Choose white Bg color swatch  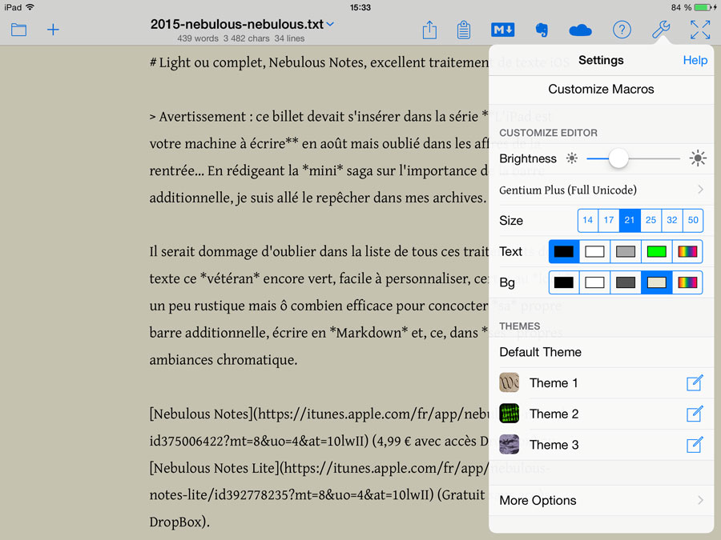594,282
